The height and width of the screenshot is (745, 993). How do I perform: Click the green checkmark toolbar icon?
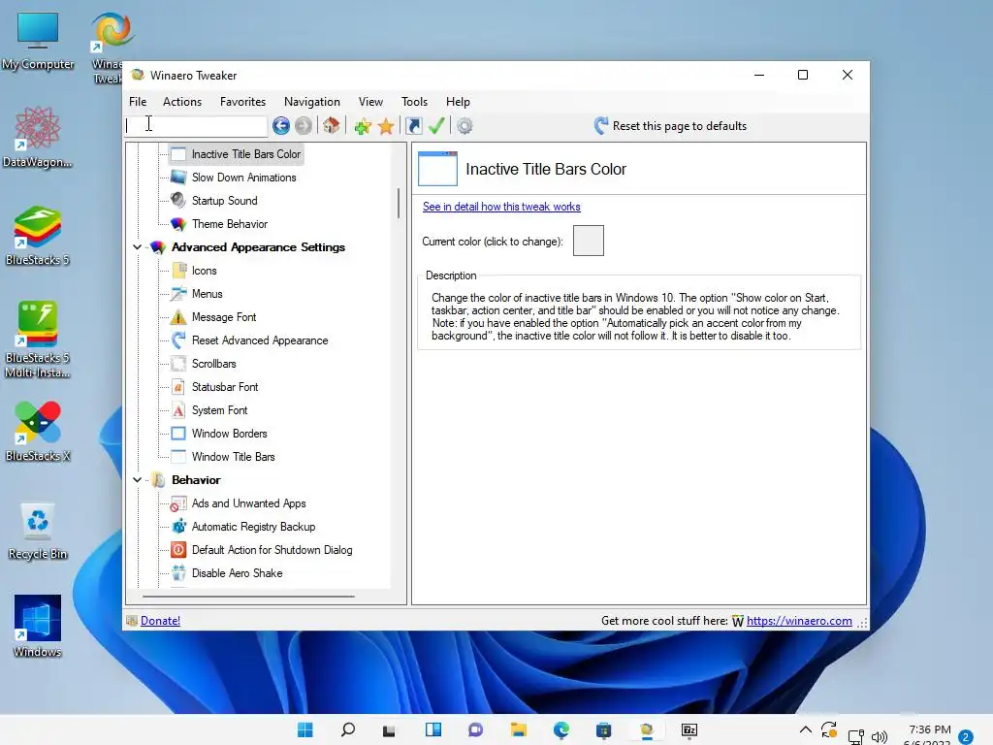point(436,125)
